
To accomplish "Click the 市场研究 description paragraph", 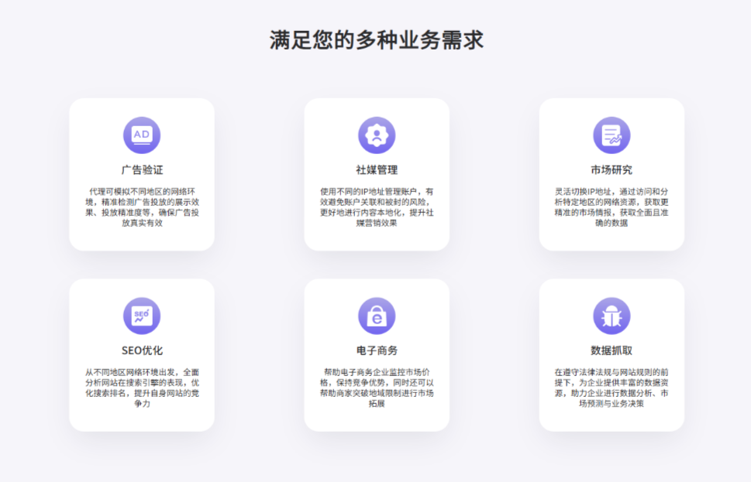I will click(611, 208).
